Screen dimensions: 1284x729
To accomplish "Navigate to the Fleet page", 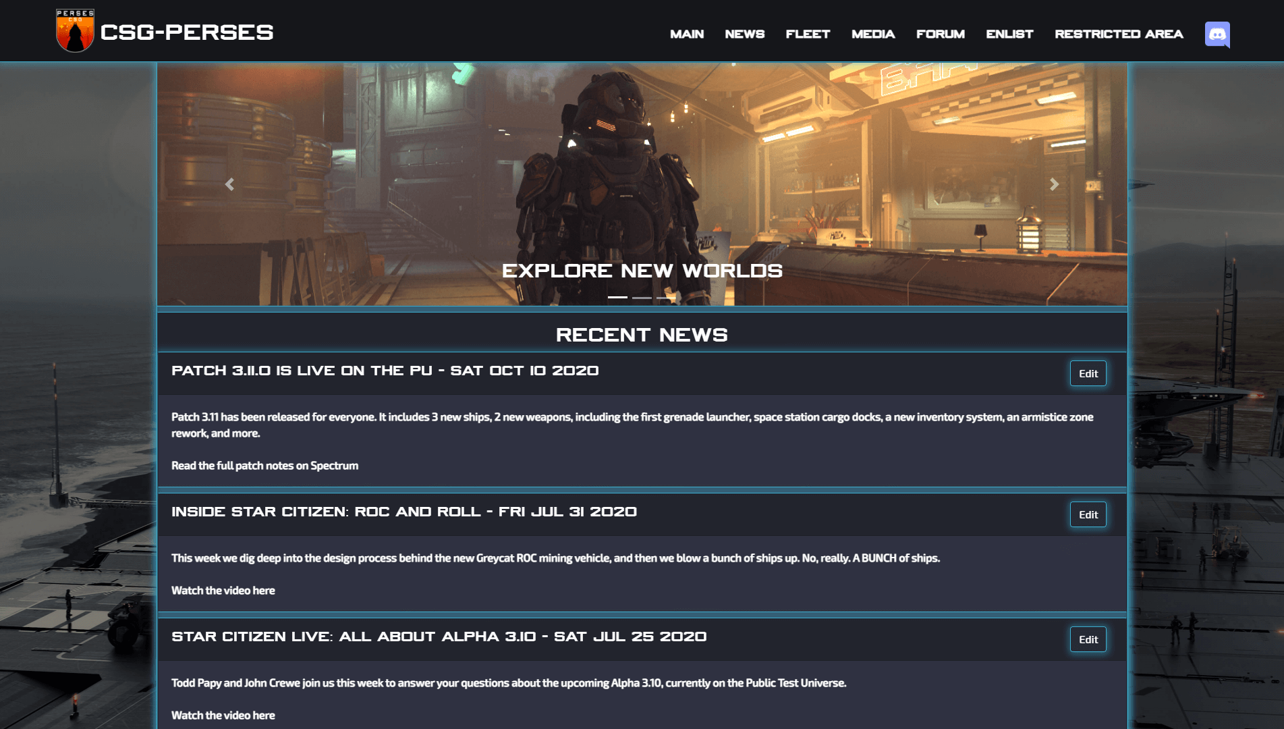I will tap(808, 34).
